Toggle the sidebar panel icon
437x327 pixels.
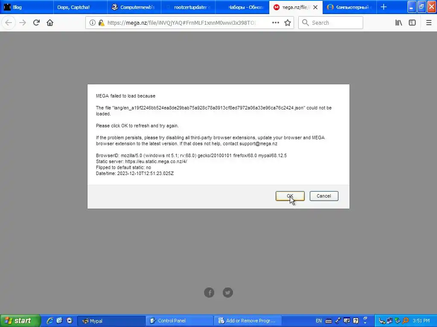[412, 23]
